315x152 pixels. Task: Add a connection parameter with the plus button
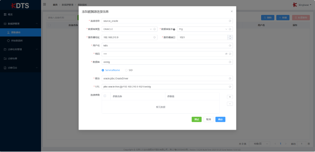230,97
